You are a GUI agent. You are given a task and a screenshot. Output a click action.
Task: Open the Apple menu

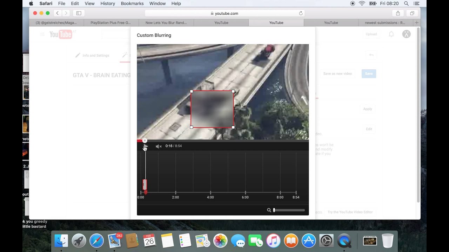pyautogui.click(x=31, y=3)
